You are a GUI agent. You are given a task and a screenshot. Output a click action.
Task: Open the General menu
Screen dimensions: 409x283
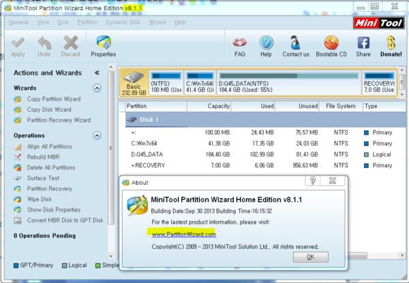[x=18, y=22]
